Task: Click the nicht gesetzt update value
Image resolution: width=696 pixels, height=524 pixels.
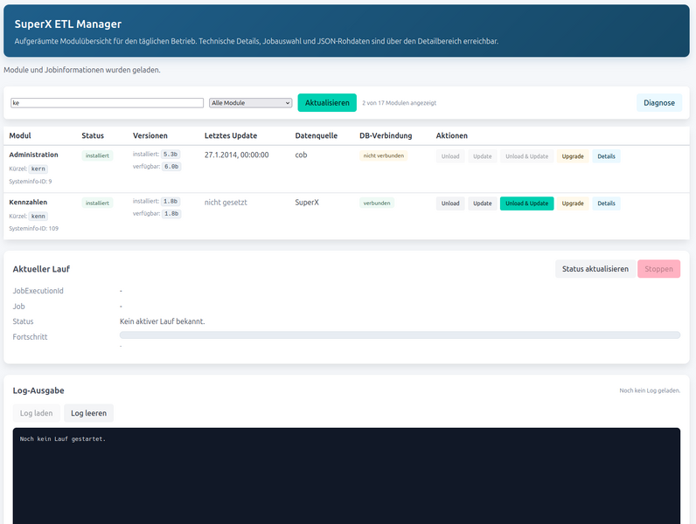Action: point(226,202)
